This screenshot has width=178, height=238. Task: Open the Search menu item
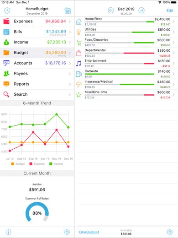[x=37, y=94]
